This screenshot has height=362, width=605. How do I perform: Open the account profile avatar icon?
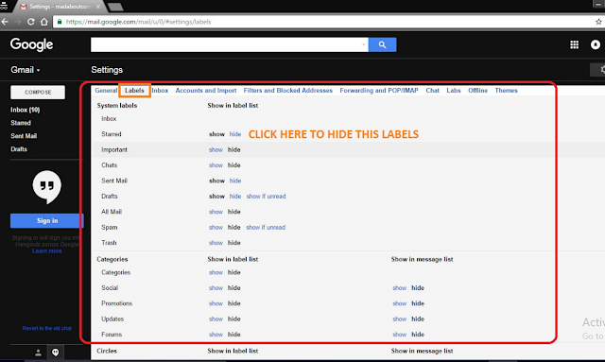click(596, 44)
